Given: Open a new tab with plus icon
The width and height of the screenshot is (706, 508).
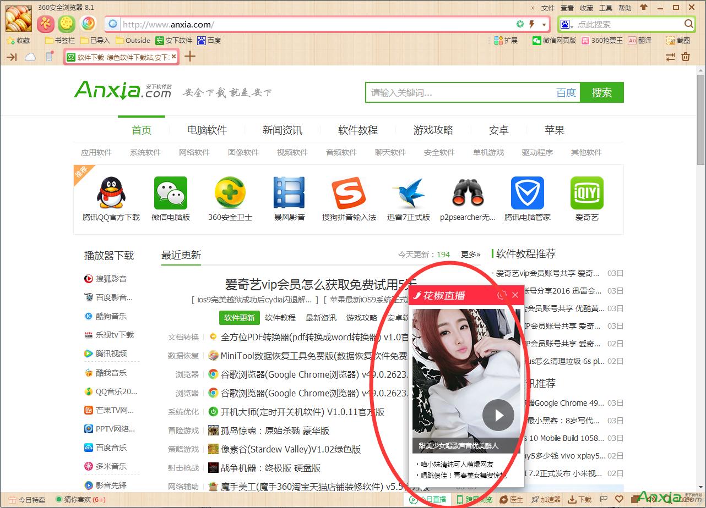Looking at the screenshot, I should (x=189, y=56).
